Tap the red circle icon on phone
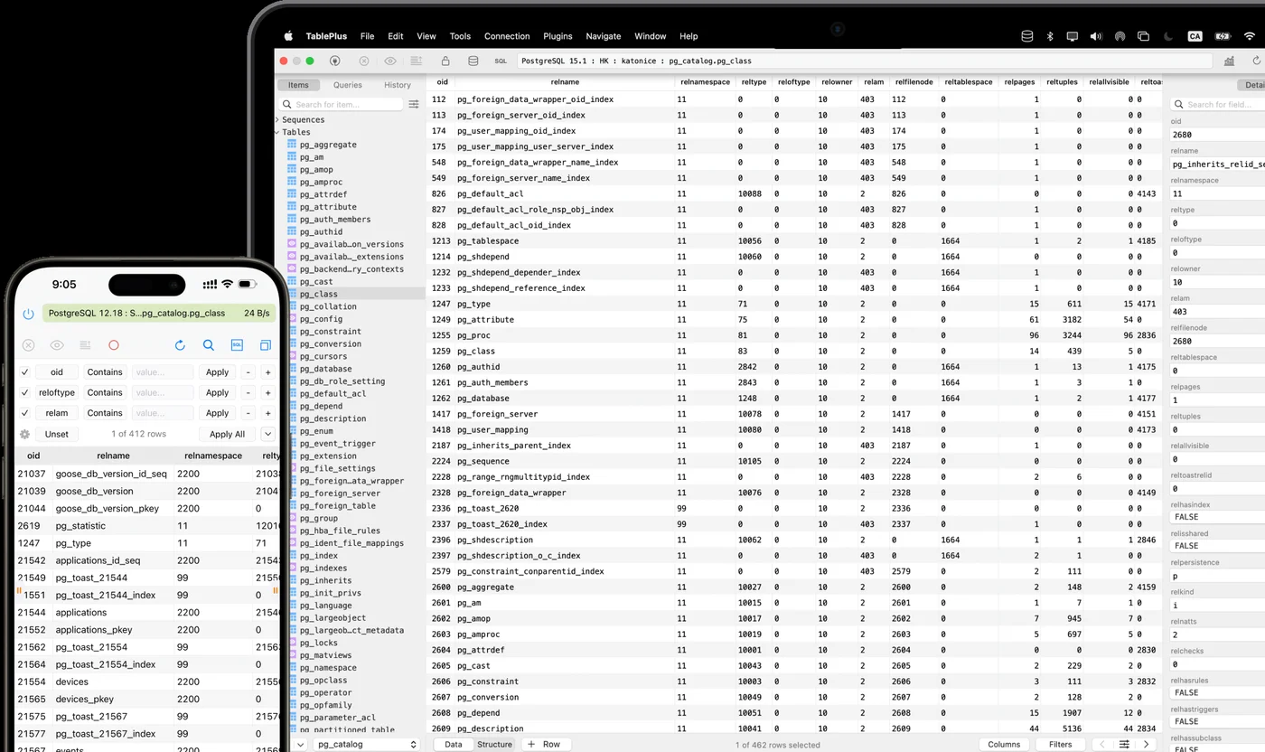1265x752 pixels. tap(114, 345)
